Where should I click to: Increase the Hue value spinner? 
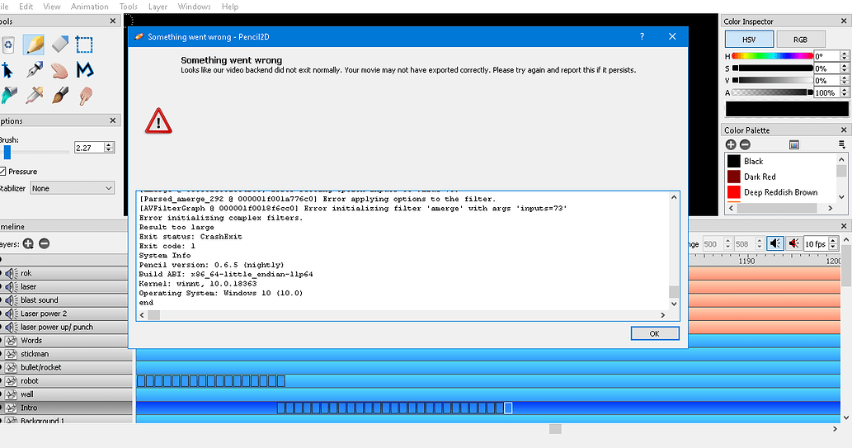coord(844,54)
